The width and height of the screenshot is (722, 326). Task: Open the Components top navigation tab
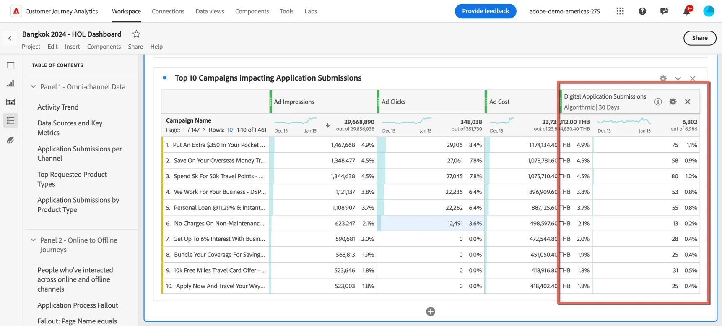coord(252,11)
